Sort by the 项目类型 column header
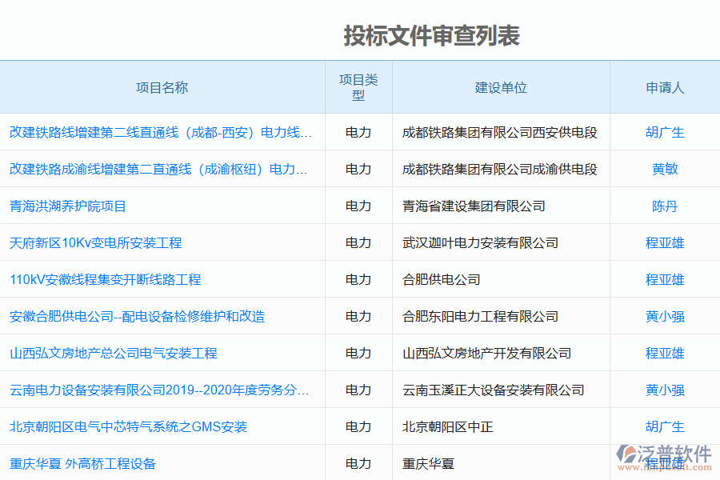Image resolution: width=720 pixels, height=480 pixels. (x=358, y=87)
